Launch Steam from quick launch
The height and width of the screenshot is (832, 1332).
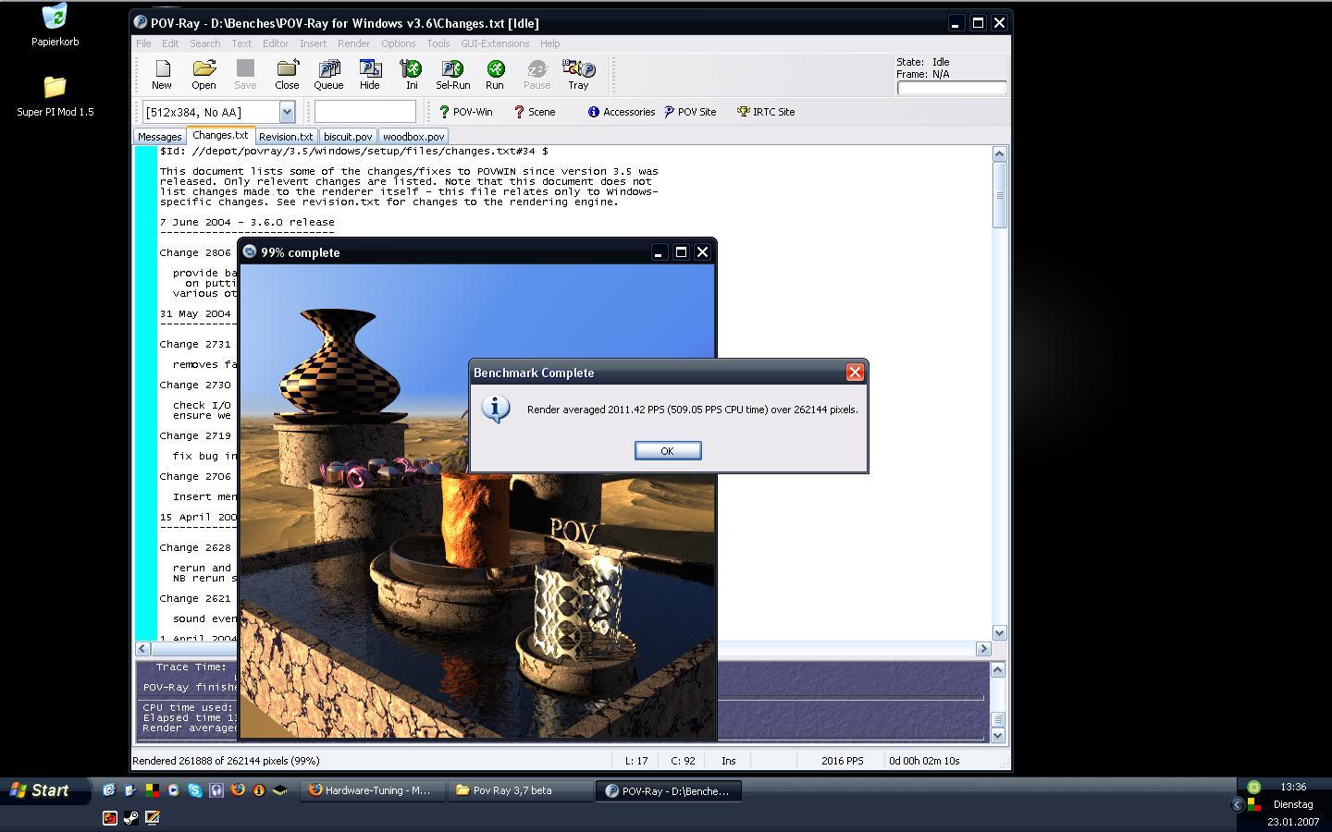131,817
